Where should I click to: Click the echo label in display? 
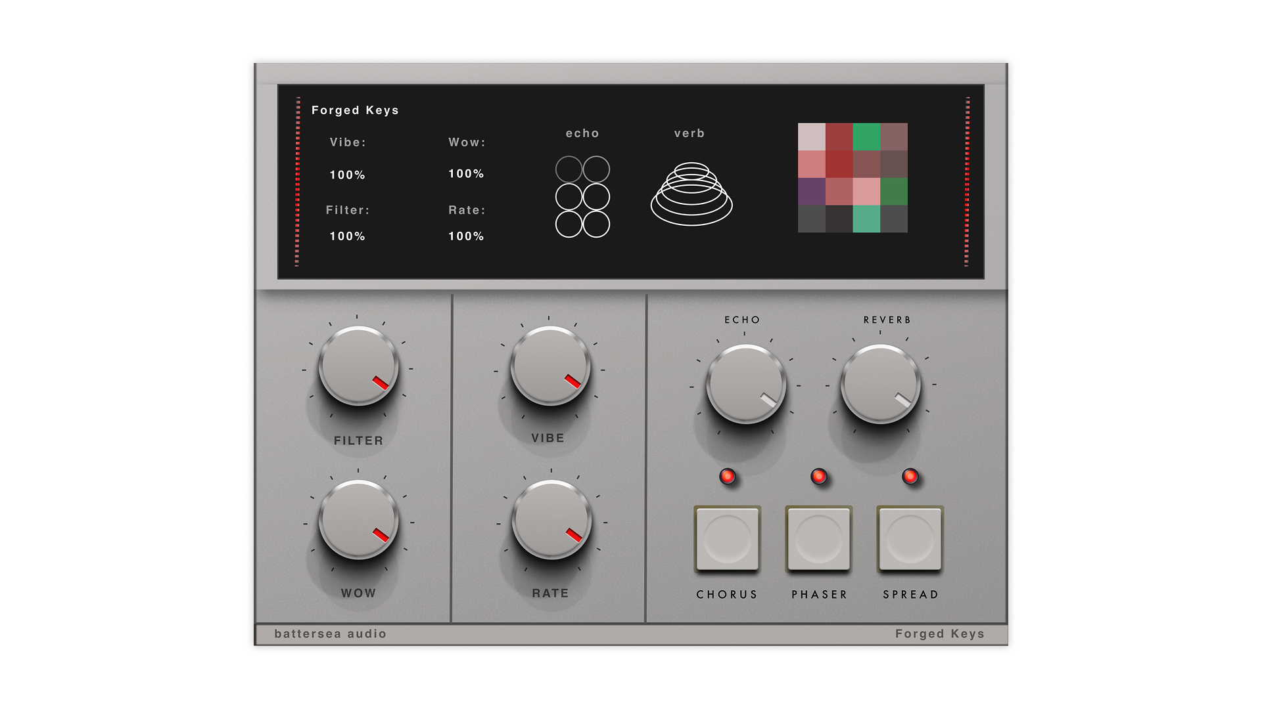(582, 133)
